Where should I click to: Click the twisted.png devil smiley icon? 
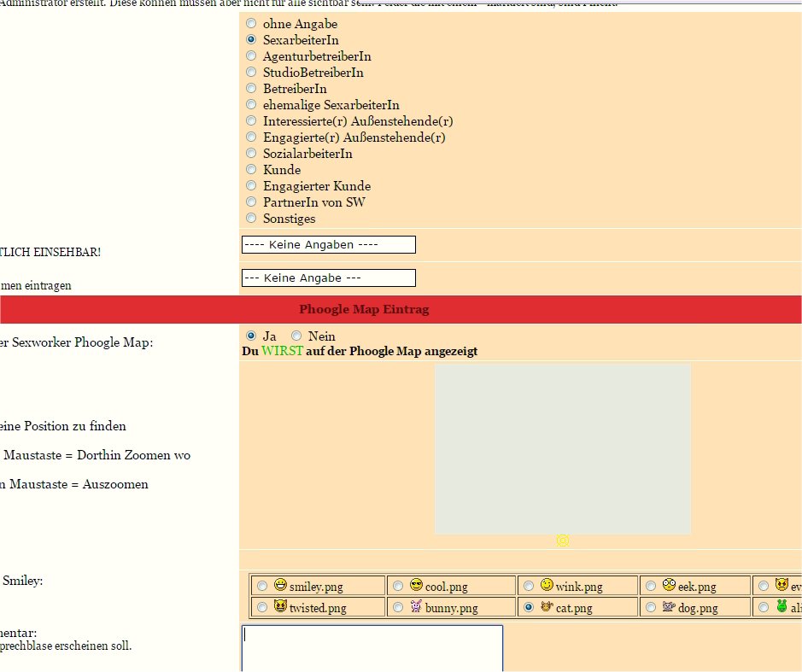point(281,607)
